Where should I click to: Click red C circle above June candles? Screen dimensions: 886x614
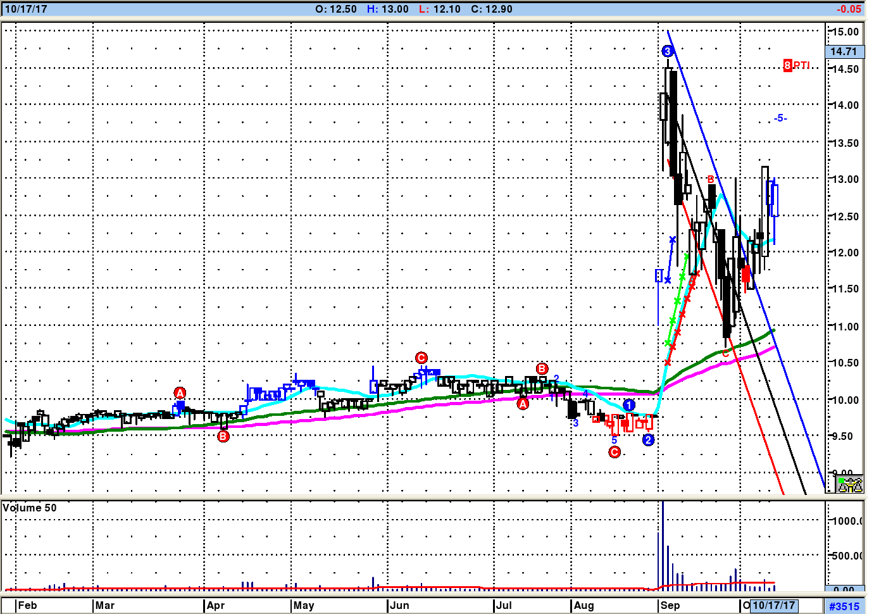[x=421, y=358]
